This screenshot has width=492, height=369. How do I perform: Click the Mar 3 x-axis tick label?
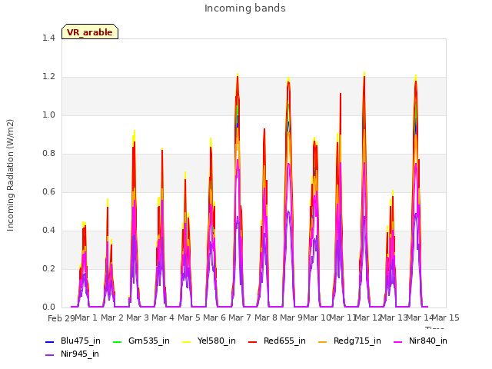pyautogui.click(x=138, y=317)
